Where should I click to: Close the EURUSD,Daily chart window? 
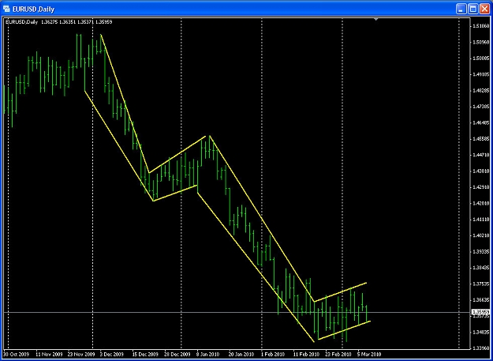click(484, 9)
